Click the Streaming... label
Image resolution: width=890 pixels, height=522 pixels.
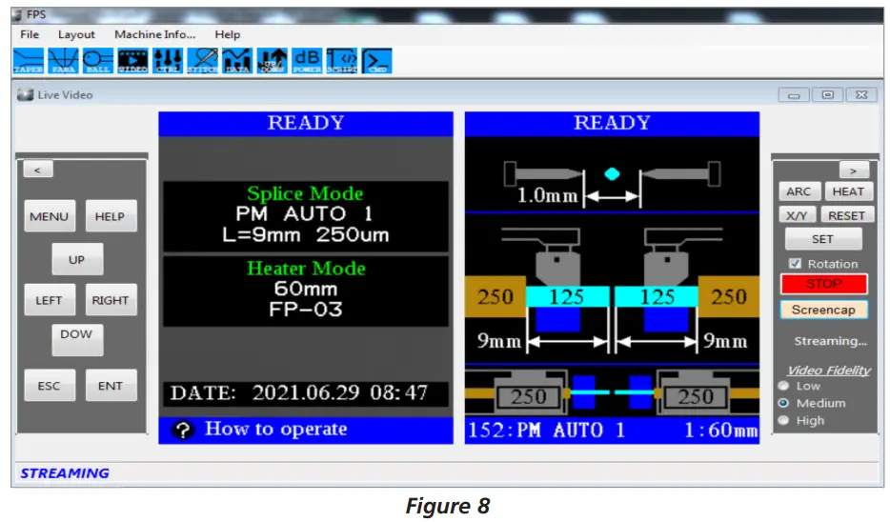(x=830, y=341)
